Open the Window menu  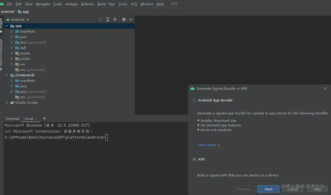pyautogui.click(x=147, y=4)
